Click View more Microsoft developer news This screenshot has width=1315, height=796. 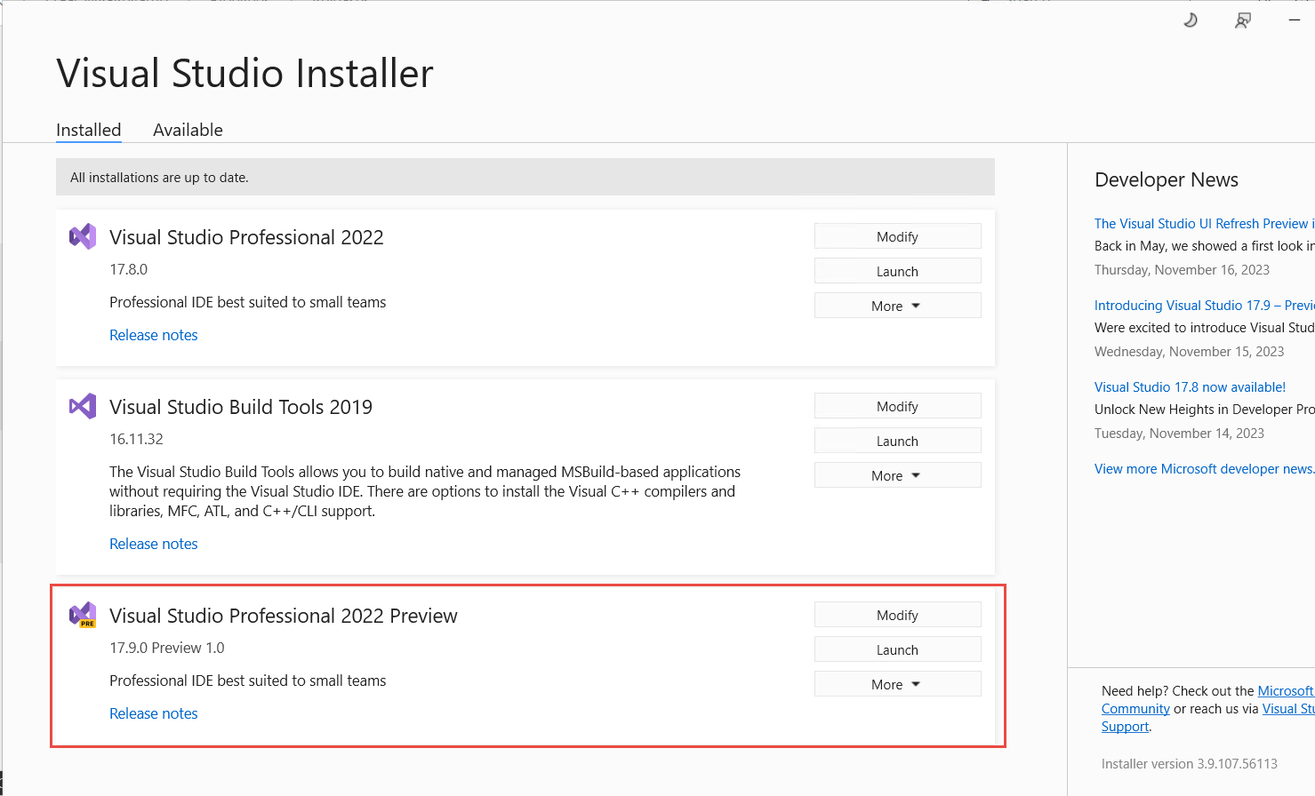point(1204,469)
